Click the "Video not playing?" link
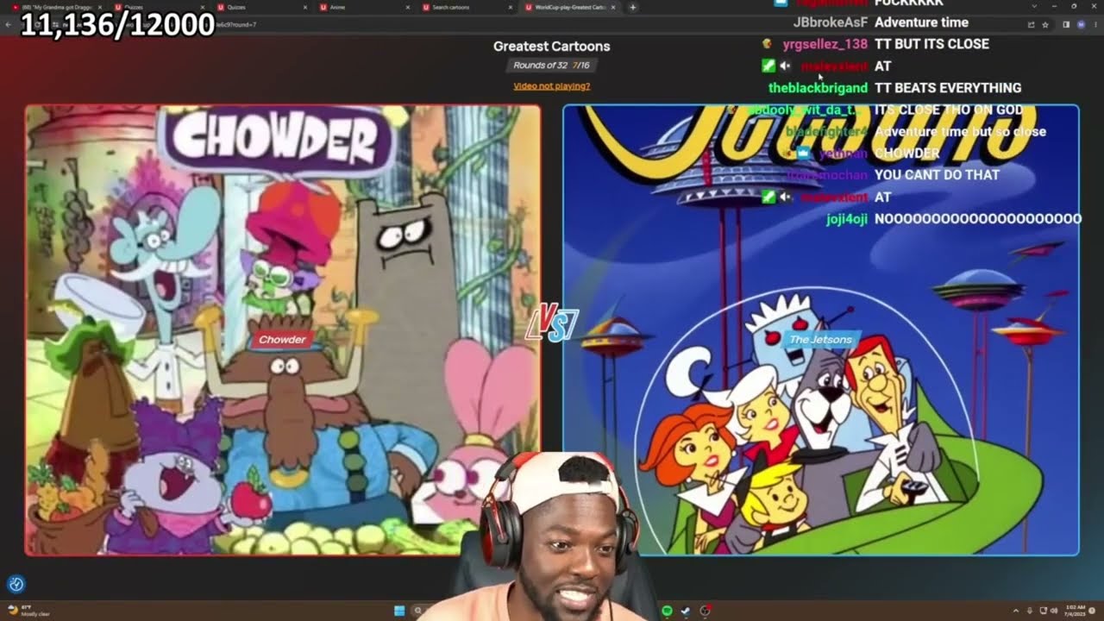This screenshot has width=1104, height=621. [552, 86]
